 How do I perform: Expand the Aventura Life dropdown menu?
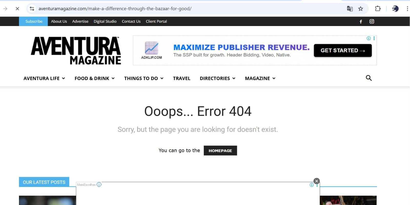(44, 78)
